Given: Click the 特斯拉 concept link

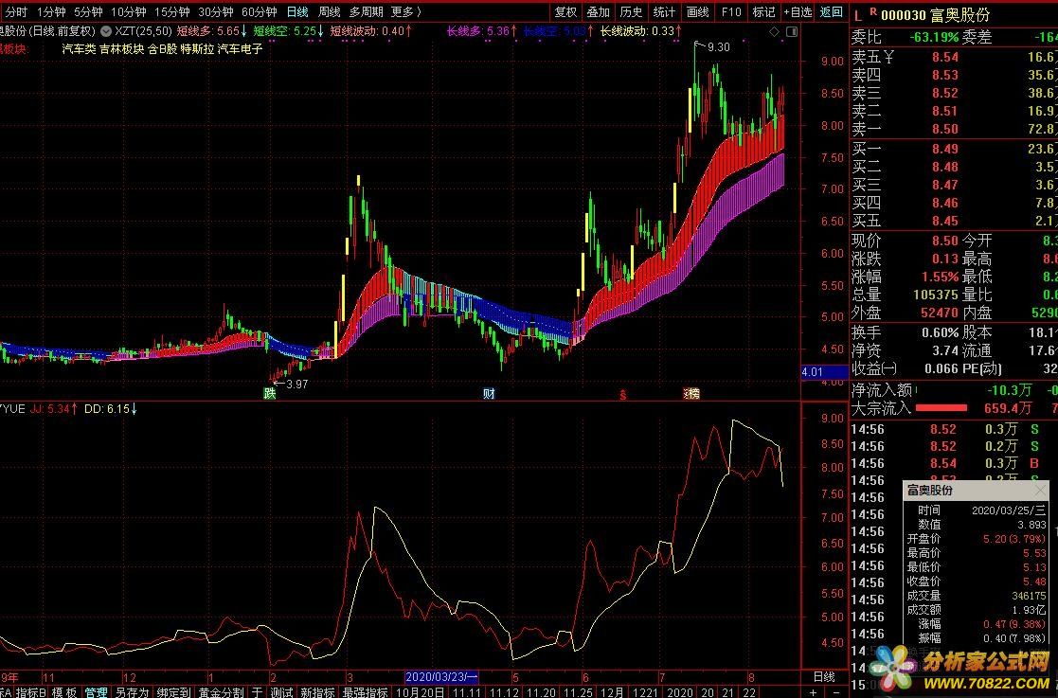Looking at the screenshot, I should (x=197, y=48).
